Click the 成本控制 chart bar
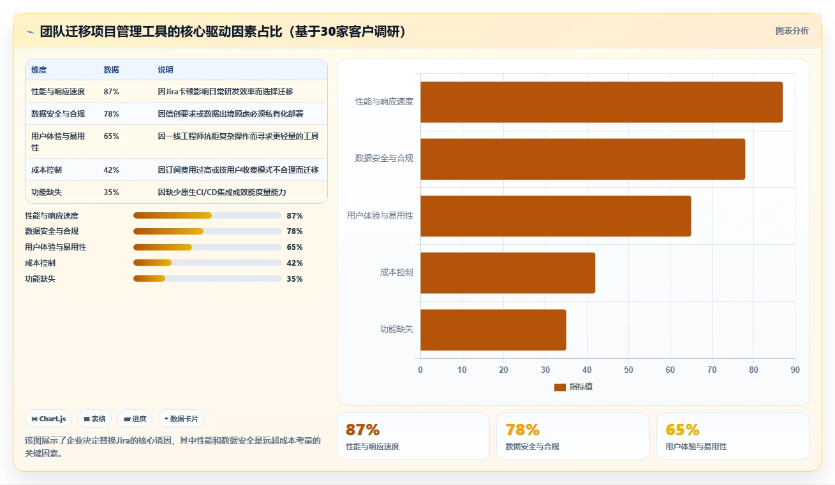 [x=508, y=273]
